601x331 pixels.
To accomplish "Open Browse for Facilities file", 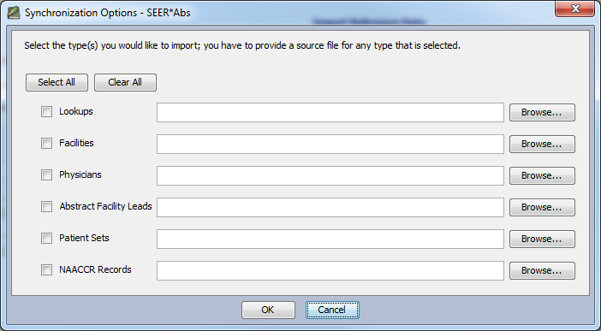I will (542, 144).
